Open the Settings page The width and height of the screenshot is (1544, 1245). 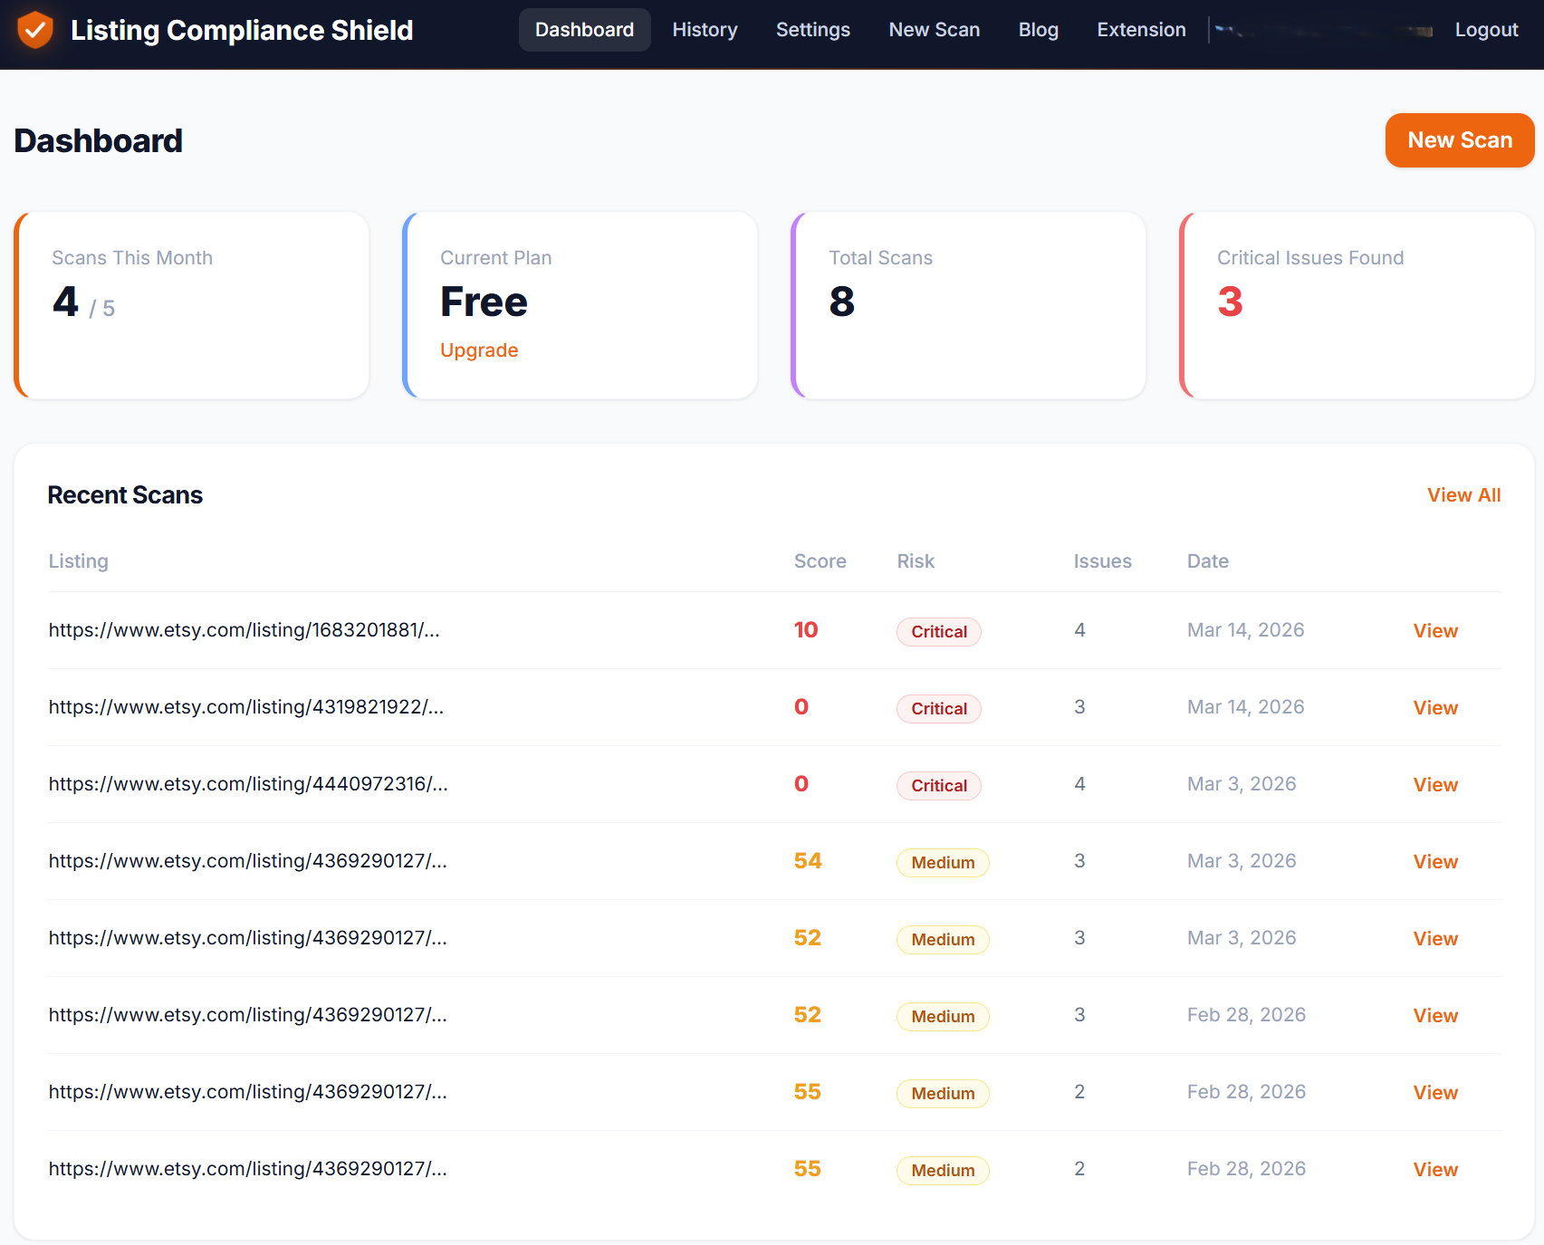coord(812,29)
